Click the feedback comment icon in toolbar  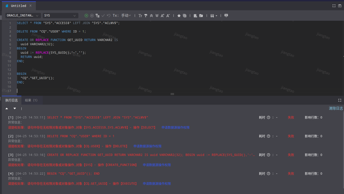click(226, 16)
